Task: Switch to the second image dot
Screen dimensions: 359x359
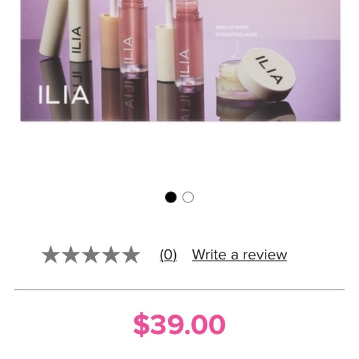Action: pyautogui.click(x=188, y=197)
